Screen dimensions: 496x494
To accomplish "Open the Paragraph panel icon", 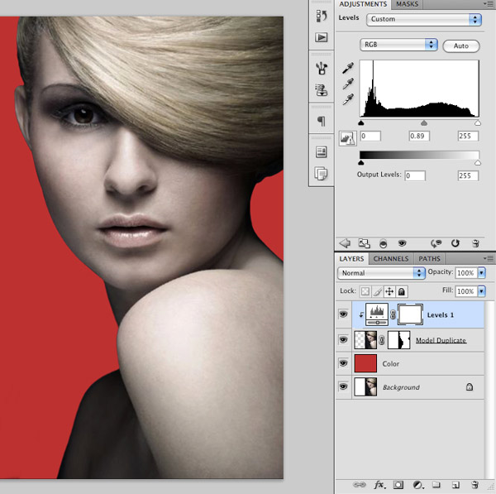I will click(321, 122).
